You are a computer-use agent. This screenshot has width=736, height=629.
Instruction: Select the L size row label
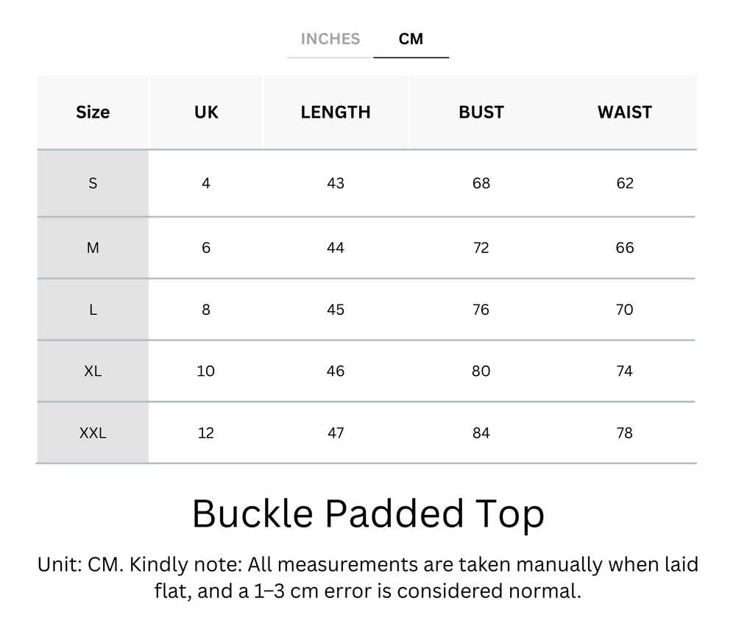93,310
